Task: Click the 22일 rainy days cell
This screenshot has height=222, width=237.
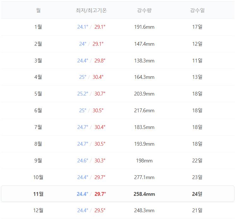Action: tap(197, 161)
